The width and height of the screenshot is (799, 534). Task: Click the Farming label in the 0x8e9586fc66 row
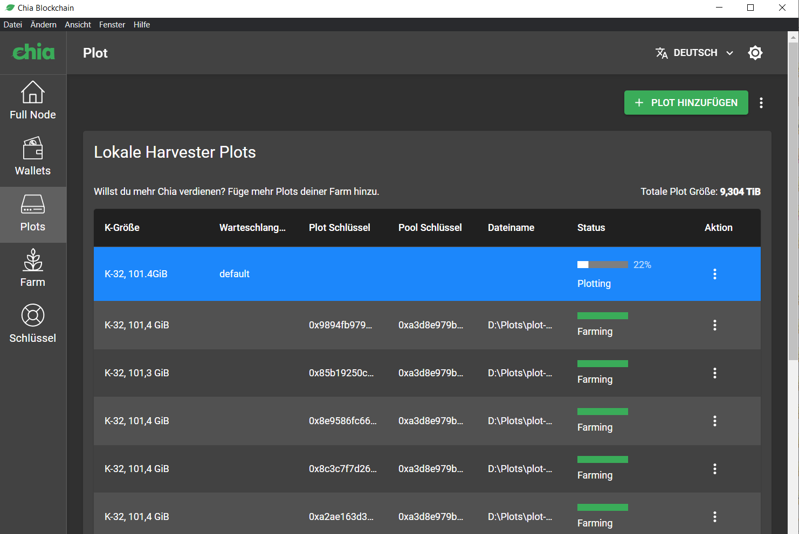pos(595,427)
